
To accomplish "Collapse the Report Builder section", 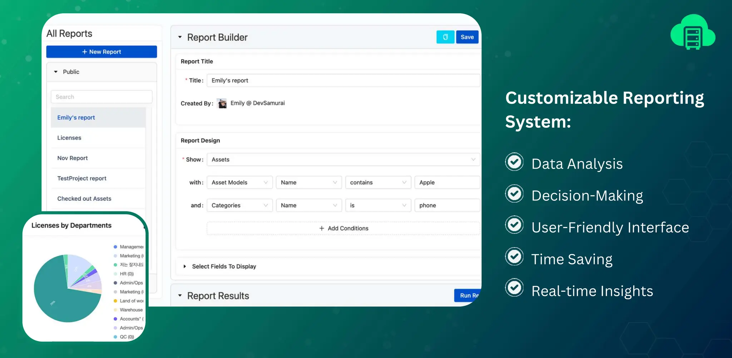I will click(x=180, y=37).
